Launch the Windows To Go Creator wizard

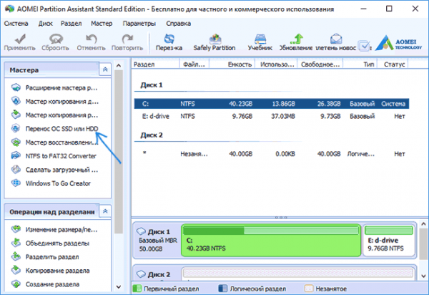click(58, 183)
